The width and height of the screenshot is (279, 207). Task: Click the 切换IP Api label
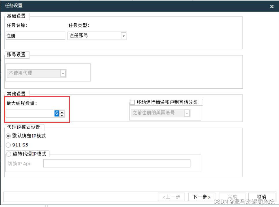[20, 163]
